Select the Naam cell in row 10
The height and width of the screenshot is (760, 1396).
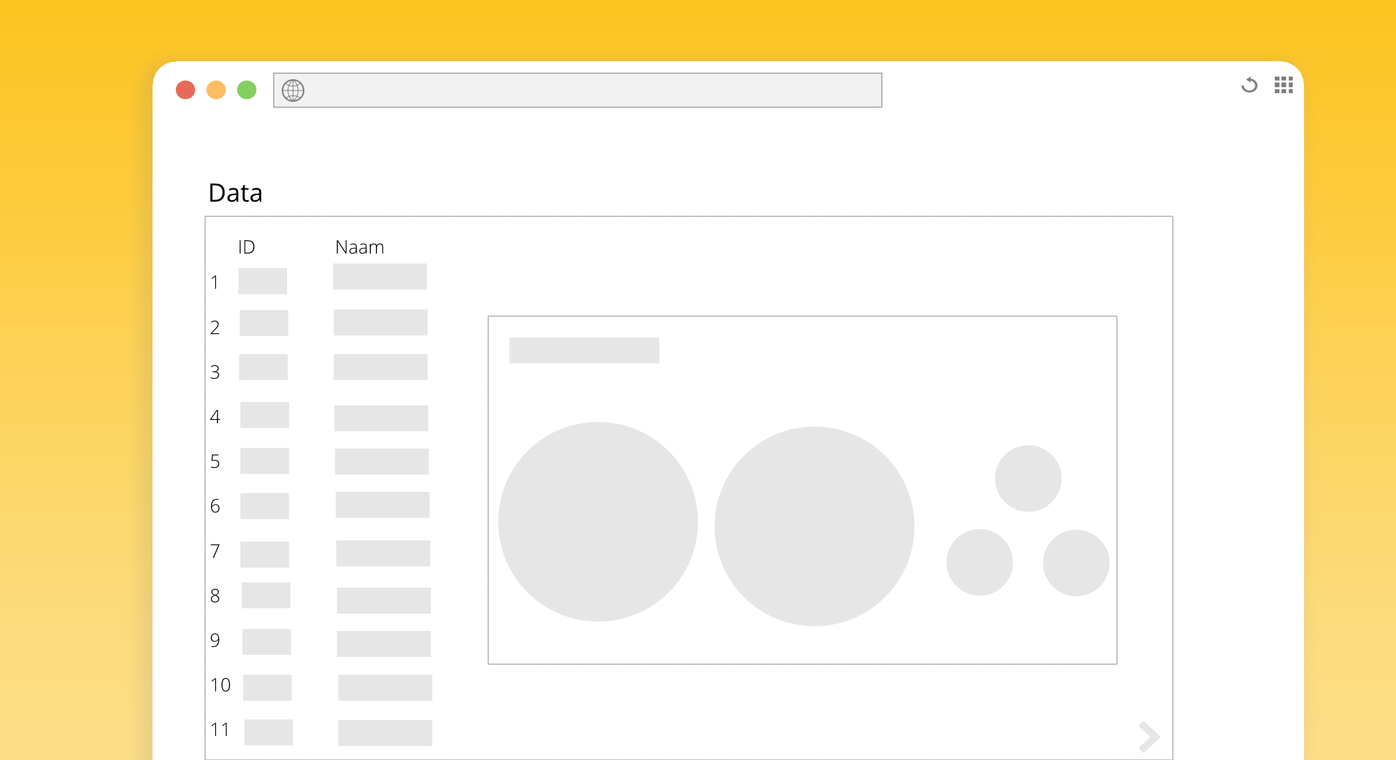pyautogui.click(x=385, y=687)
